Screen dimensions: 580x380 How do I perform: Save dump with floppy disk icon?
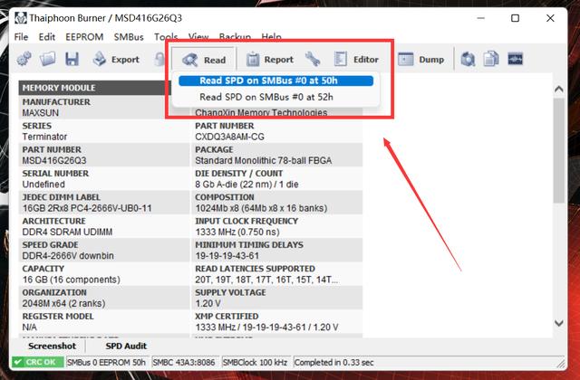pyautogui.click(x=72, y=59)
